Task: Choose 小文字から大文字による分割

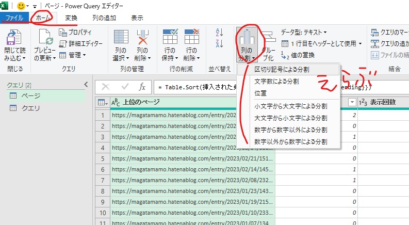Action: click(x=288, y=106)
